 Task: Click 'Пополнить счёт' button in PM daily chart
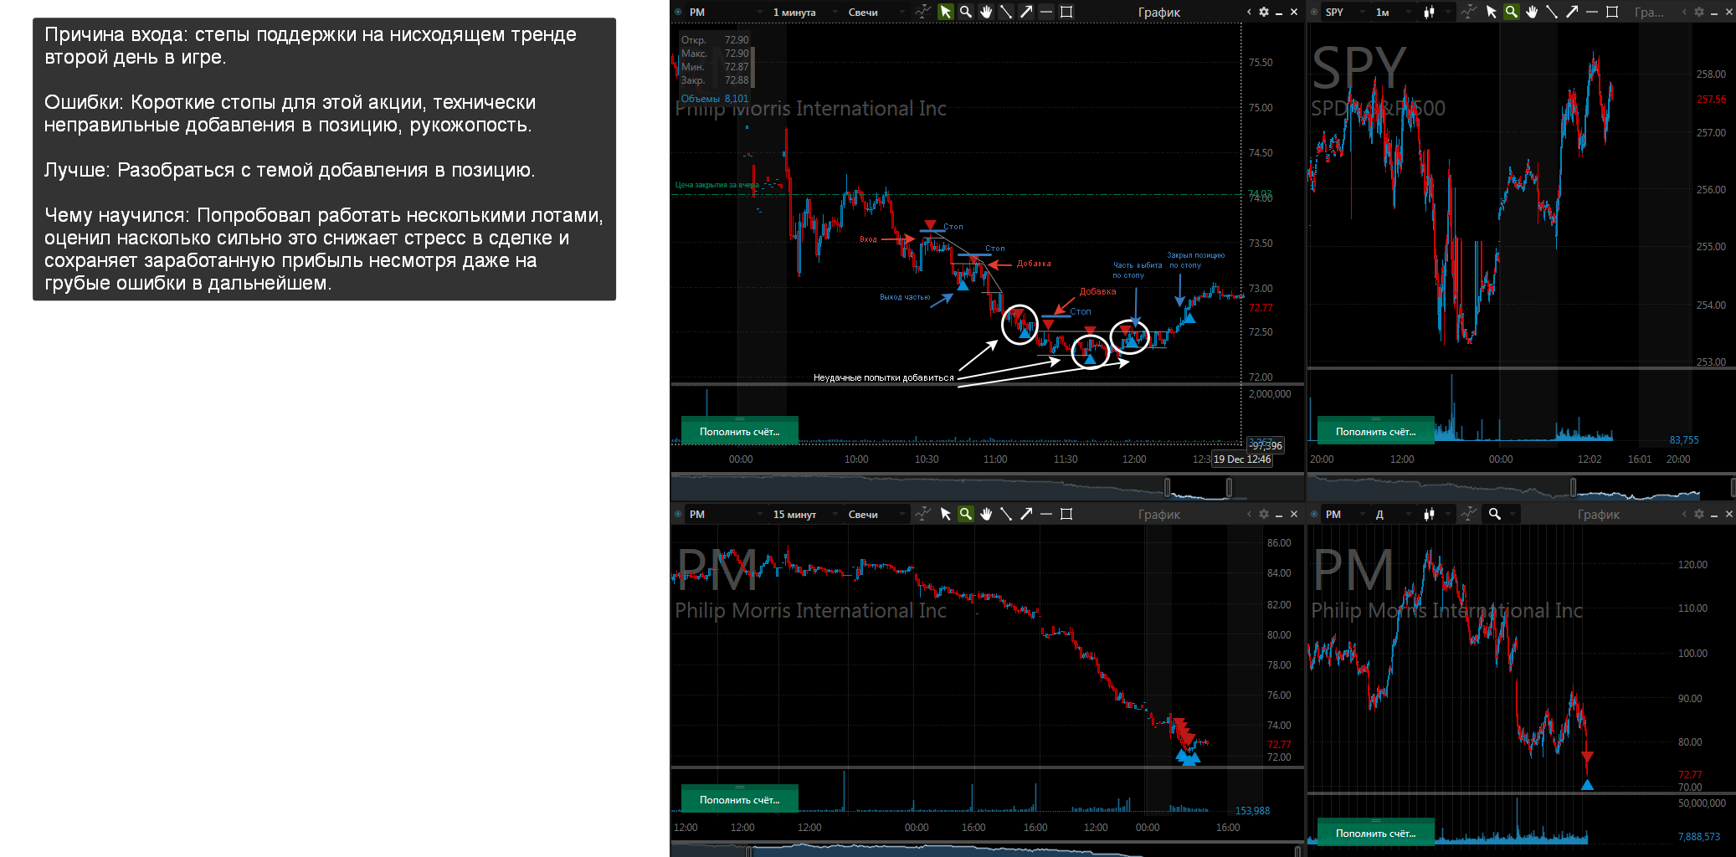click(x=1375, y=833)
